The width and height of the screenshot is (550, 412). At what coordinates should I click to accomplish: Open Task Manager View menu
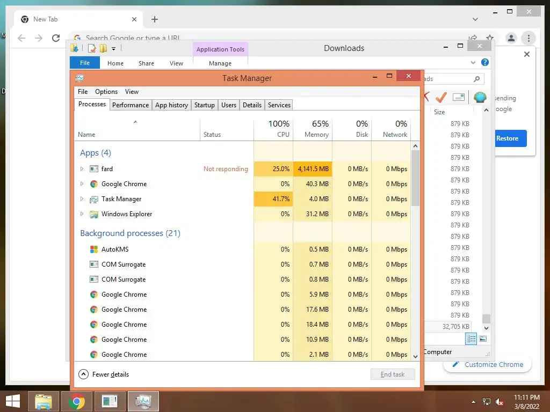click(132, 92)
